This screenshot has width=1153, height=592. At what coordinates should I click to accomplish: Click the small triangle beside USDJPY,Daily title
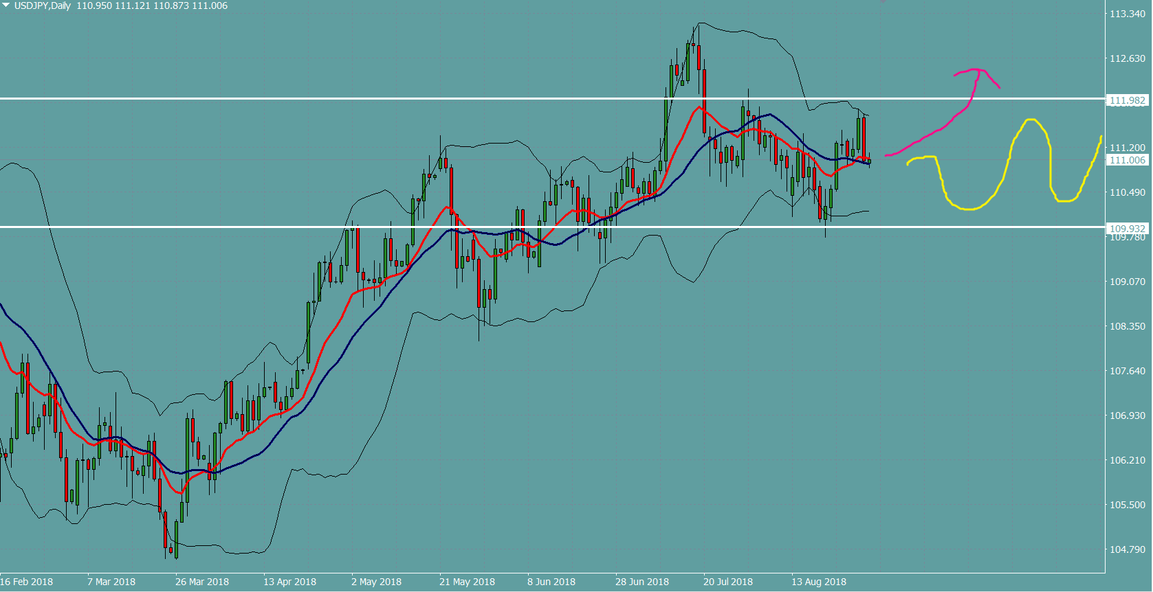(6, 5)
